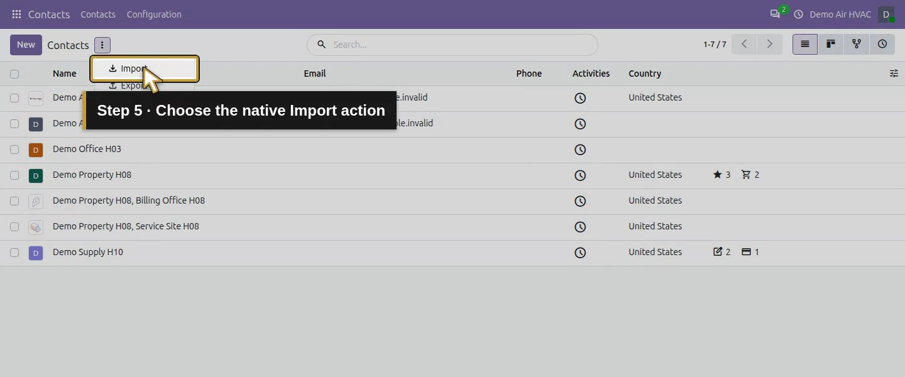This screenshot has width=905, height=377.
Task: Click the shopping cart icon on Demo Property H08
Action: coord(746,175)
